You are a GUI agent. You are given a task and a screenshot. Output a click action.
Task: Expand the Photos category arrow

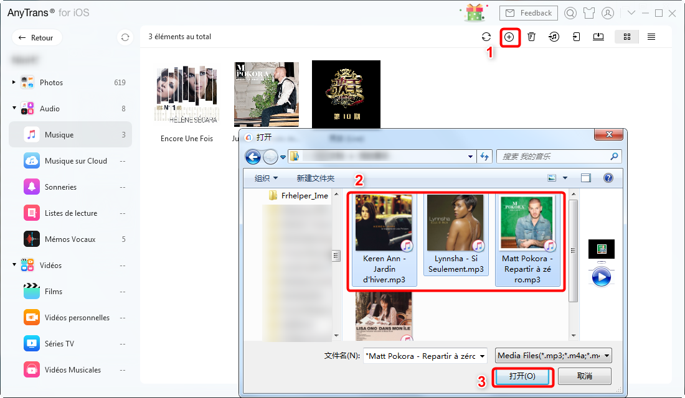coord(14,82)
